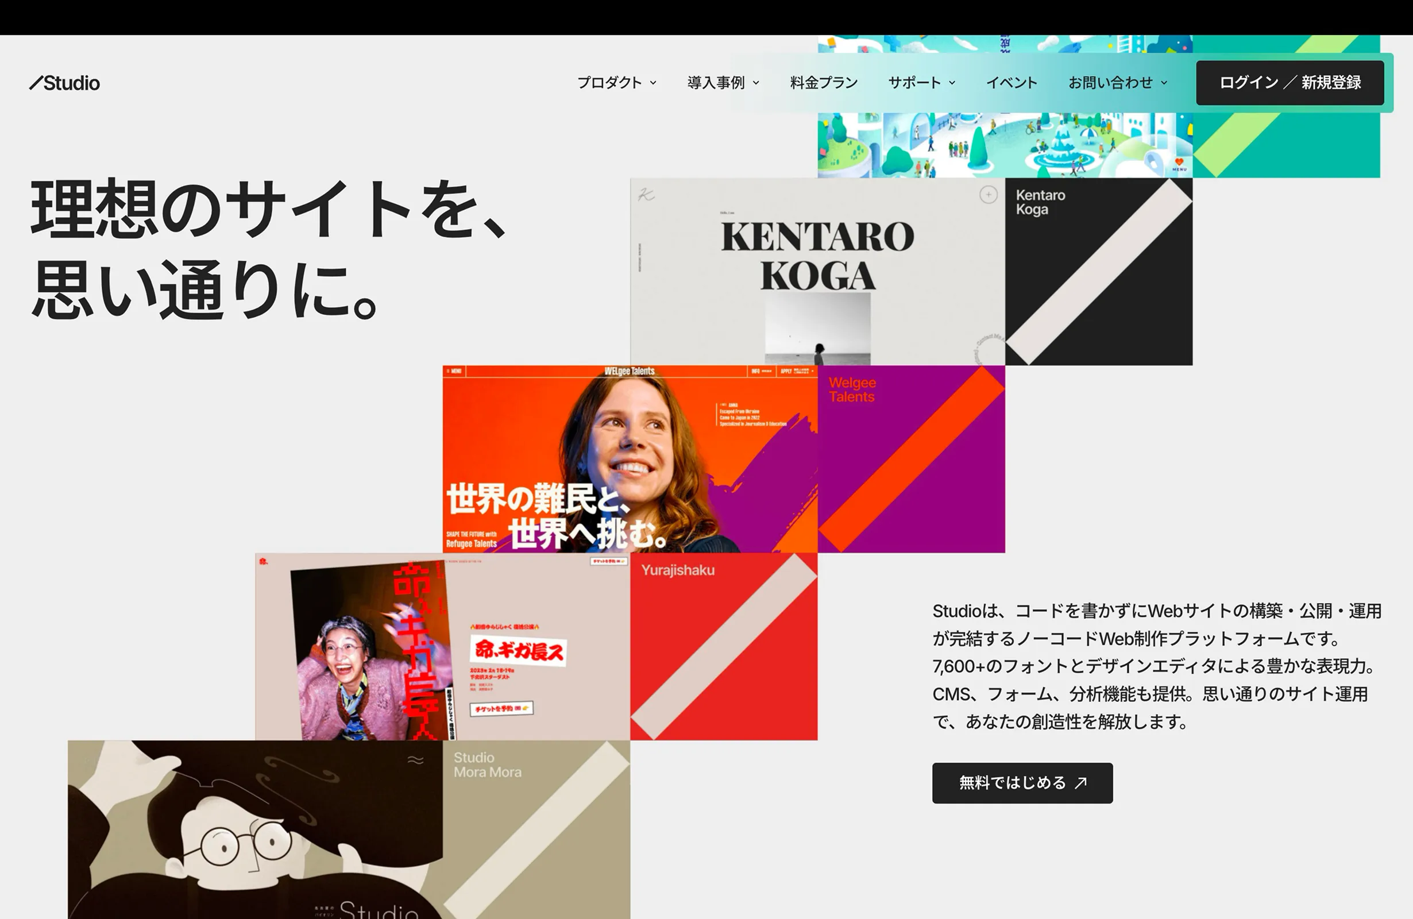Click the plus circle icon on Kentaro Koga's site
Image resolution: width=1413 pixels, height=919 pixels.
[x=989, y=194]
